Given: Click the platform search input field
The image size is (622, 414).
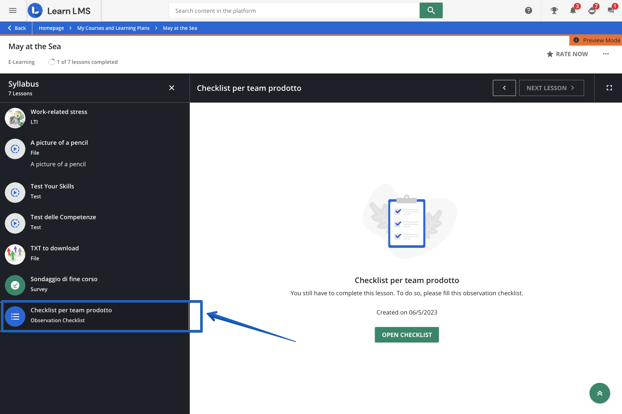Looking at the screenshot, I should pos(294,11).
